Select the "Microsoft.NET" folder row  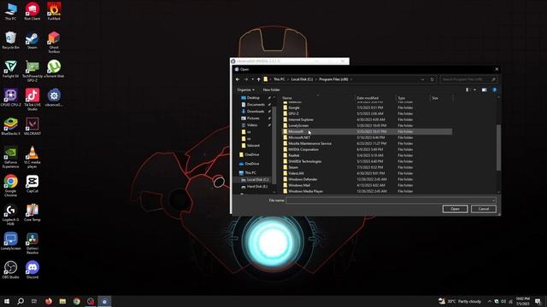pyautogui.click(x=367, y=137)
